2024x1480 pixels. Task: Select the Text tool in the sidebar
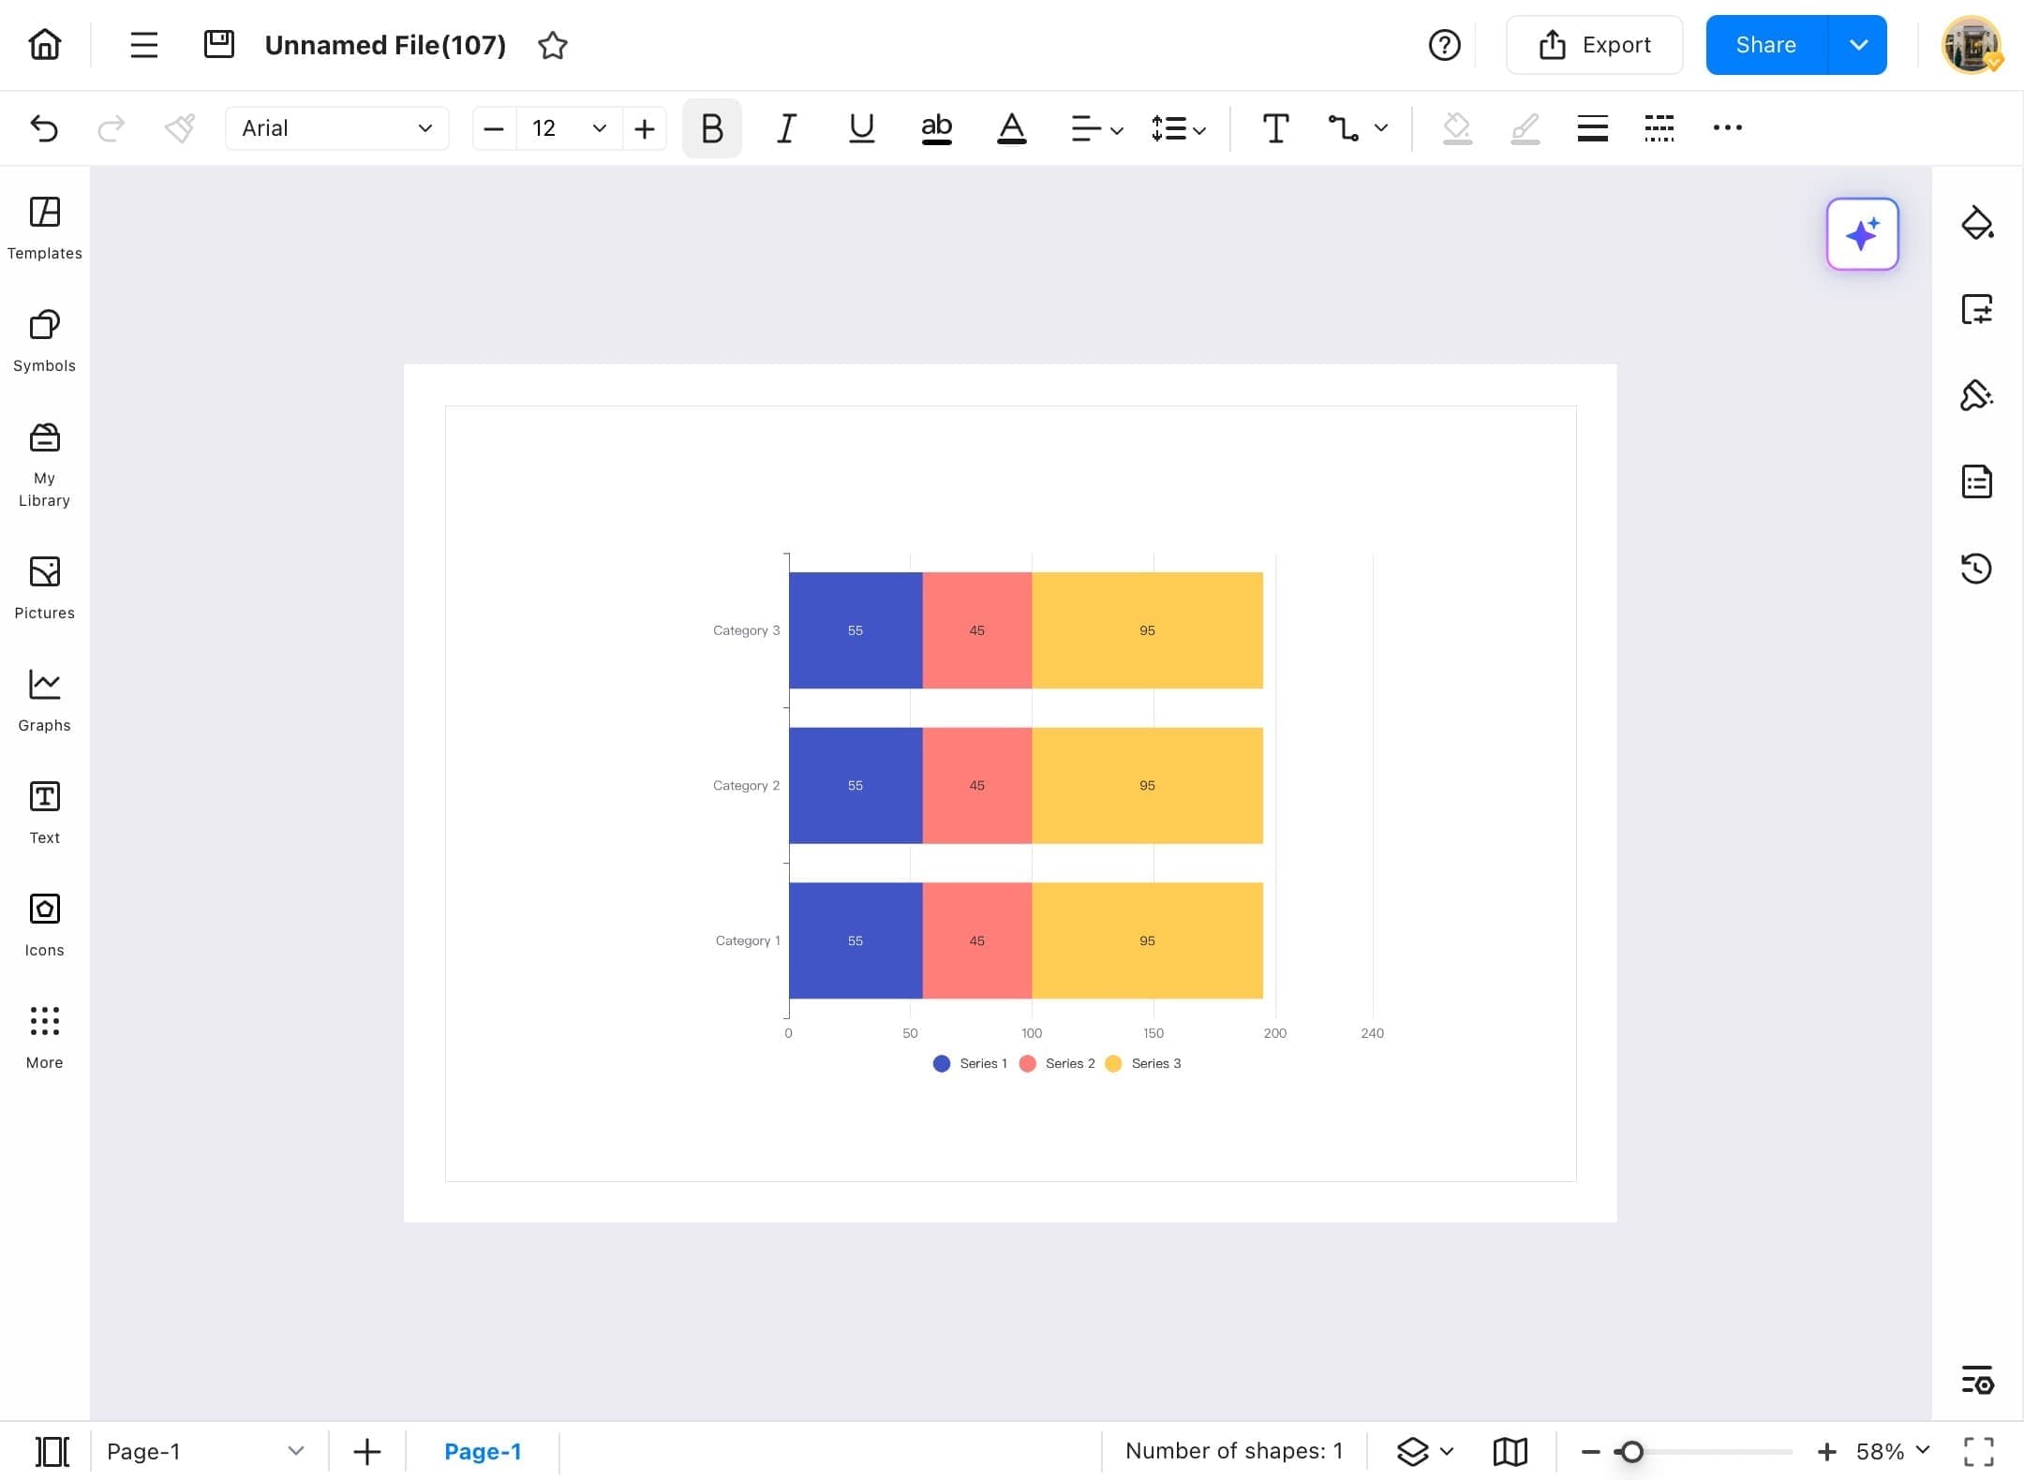tap(44, 810)
